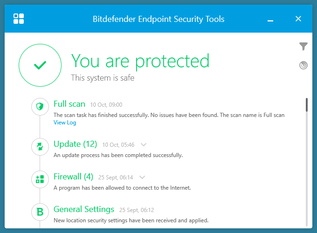This screenshot has width=317, height=233.
Task: Open the View Log link
Action: coord(65,123)
